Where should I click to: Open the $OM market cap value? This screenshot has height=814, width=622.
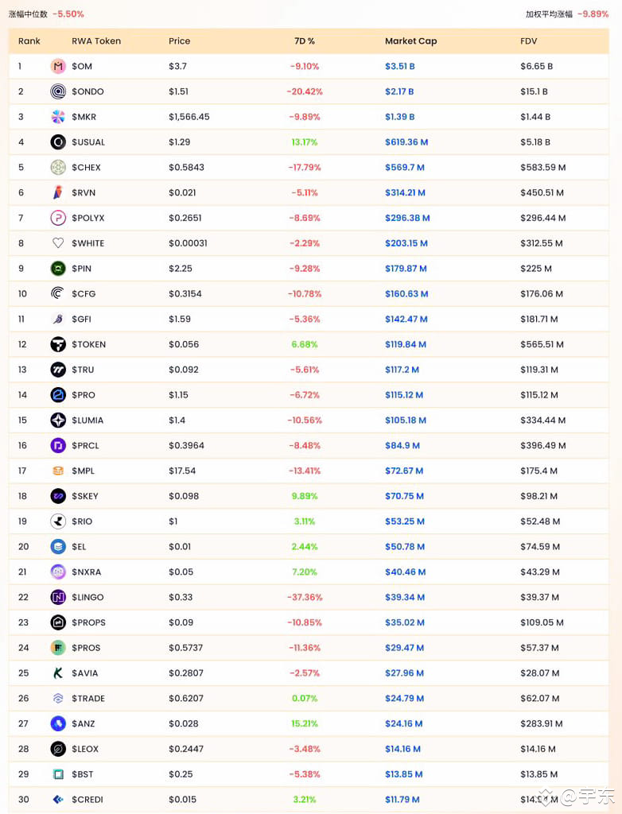pyautogui.click(x=399, y=66)
